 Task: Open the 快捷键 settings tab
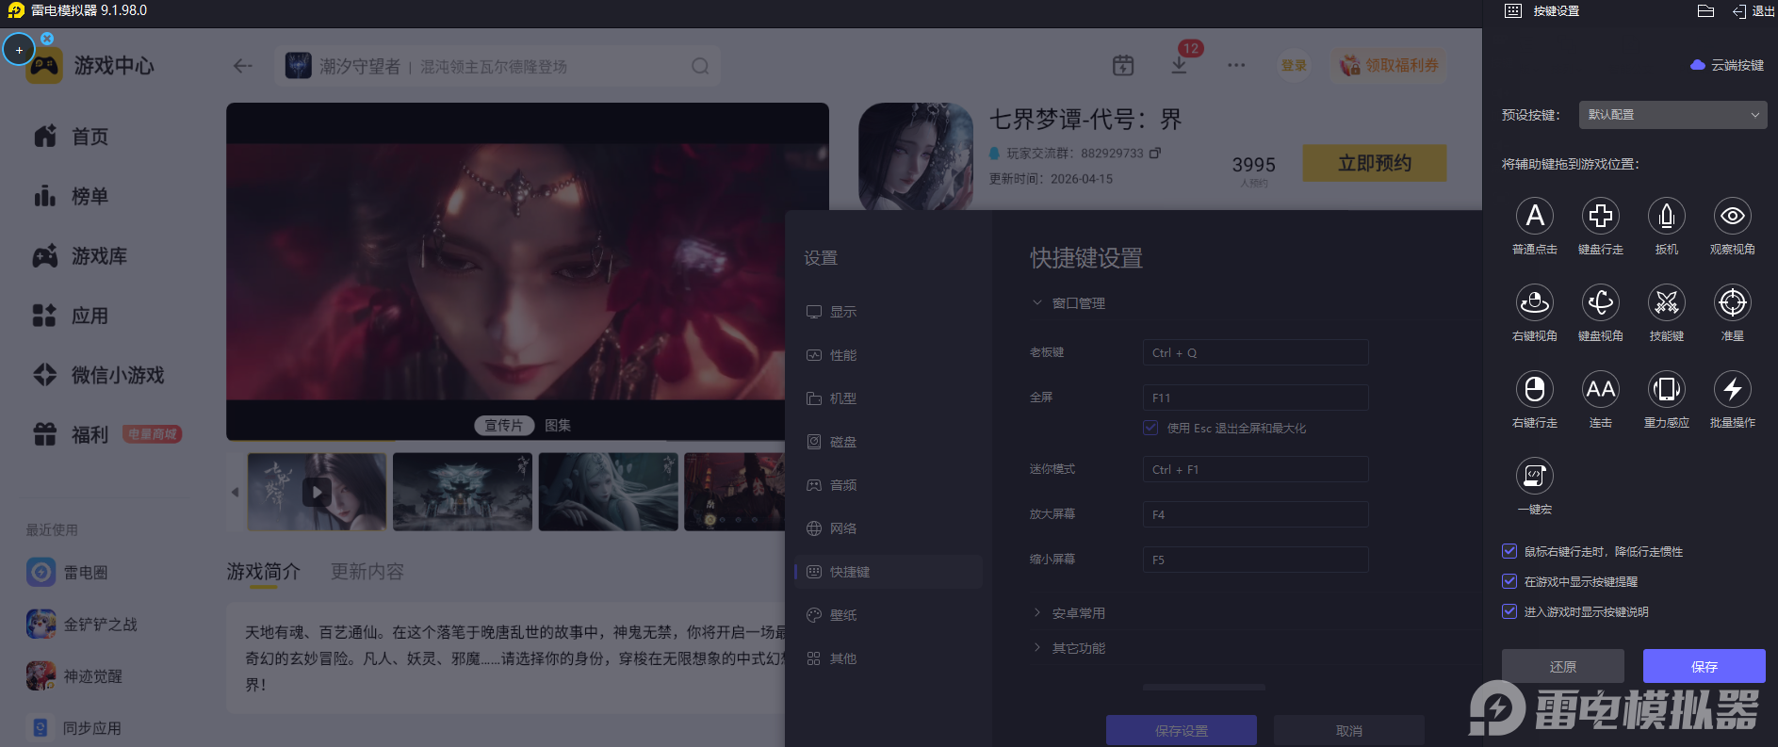tap(889, 572)
